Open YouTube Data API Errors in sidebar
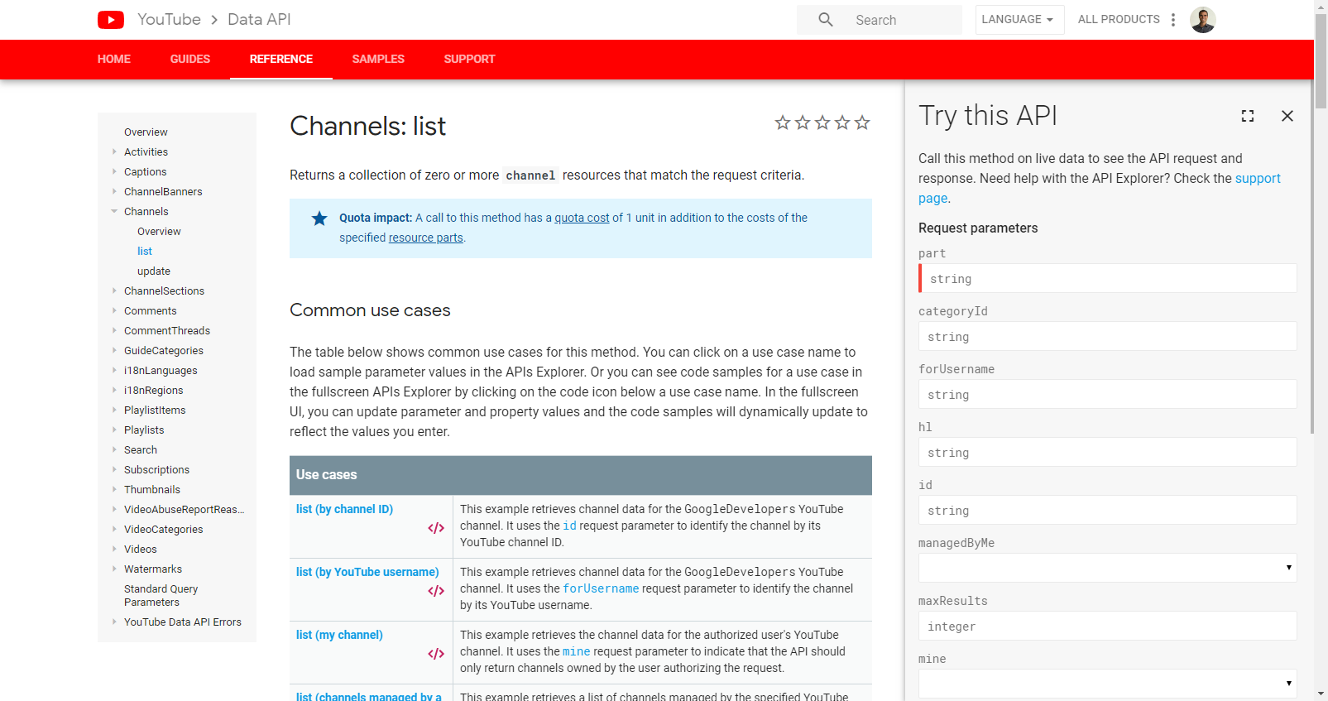This screenshot has width=1328, height=701. [x=183, y=622]
